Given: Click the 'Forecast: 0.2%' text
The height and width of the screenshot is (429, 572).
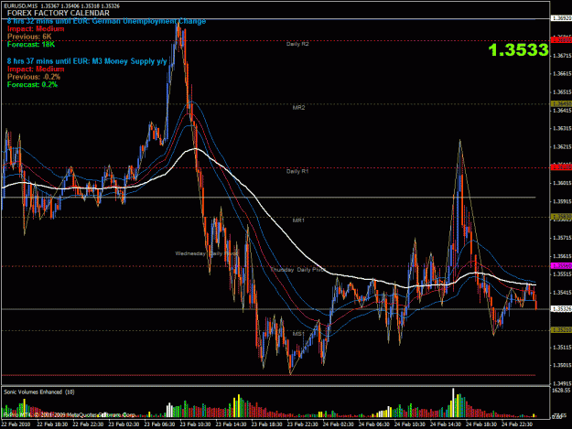Looking at the screenshot, I should tap(32, 84).
